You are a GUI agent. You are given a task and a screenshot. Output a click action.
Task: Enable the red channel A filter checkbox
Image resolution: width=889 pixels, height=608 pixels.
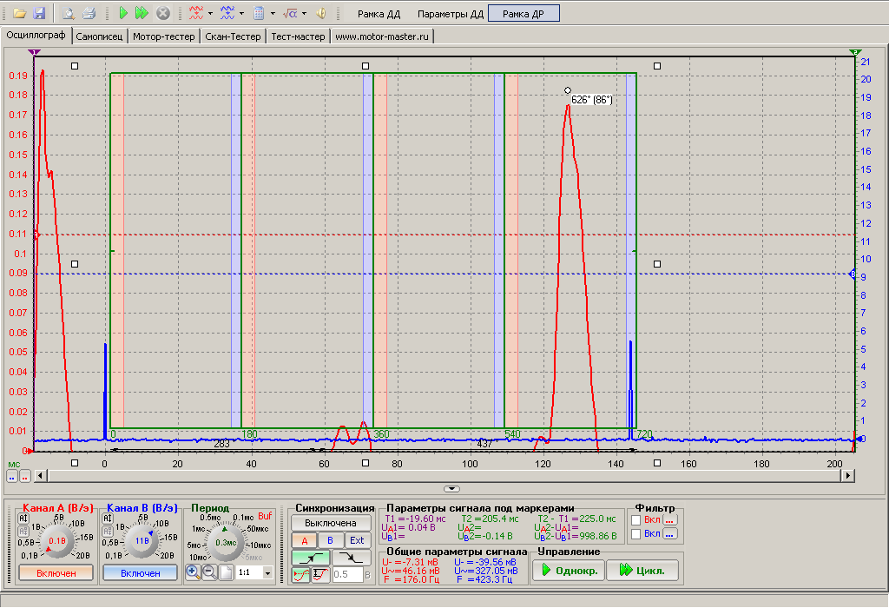636,520
